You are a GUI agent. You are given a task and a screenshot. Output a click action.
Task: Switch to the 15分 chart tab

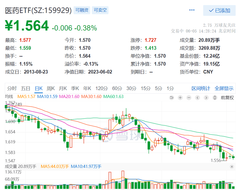(x=146, y=88)
